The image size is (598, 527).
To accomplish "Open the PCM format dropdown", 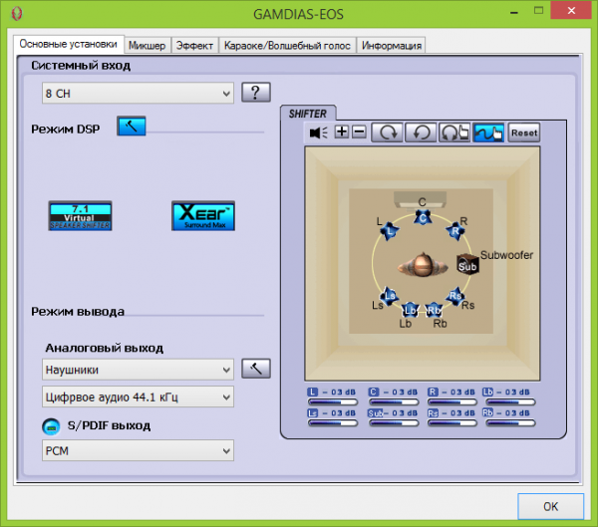I will pos(138,450).
